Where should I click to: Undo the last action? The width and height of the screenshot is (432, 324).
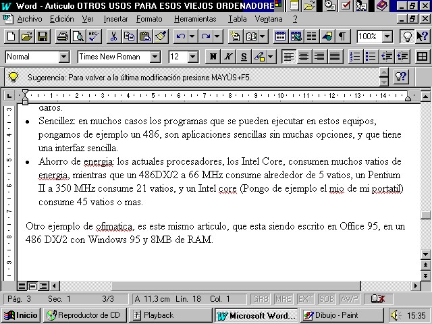click(181, 36)
